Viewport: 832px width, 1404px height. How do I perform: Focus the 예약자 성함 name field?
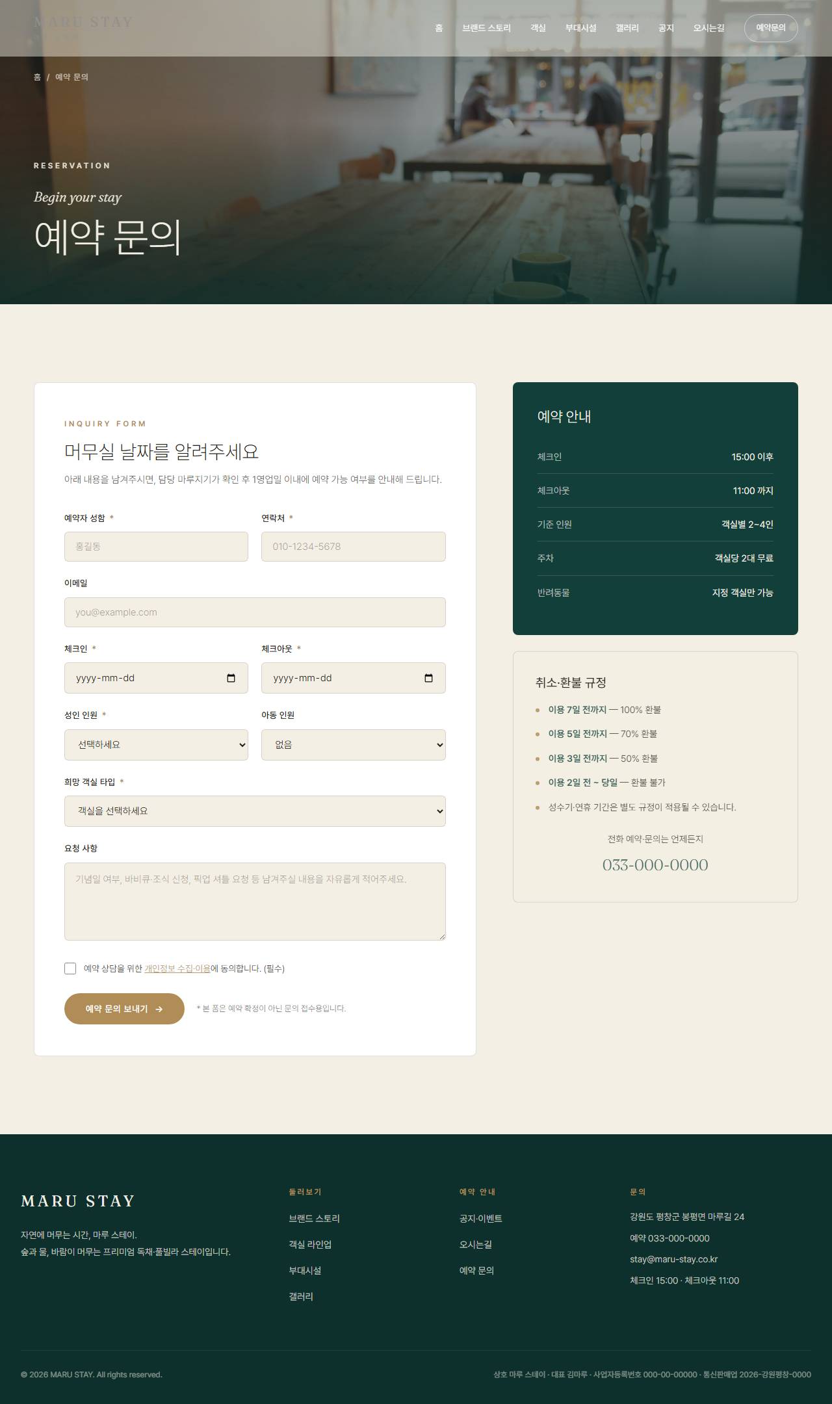coord(156,547)
